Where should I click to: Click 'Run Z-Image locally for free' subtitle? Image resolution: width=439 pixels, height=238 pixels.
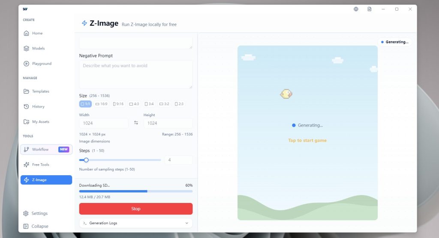pyautogui.click(x=149, y=24)
